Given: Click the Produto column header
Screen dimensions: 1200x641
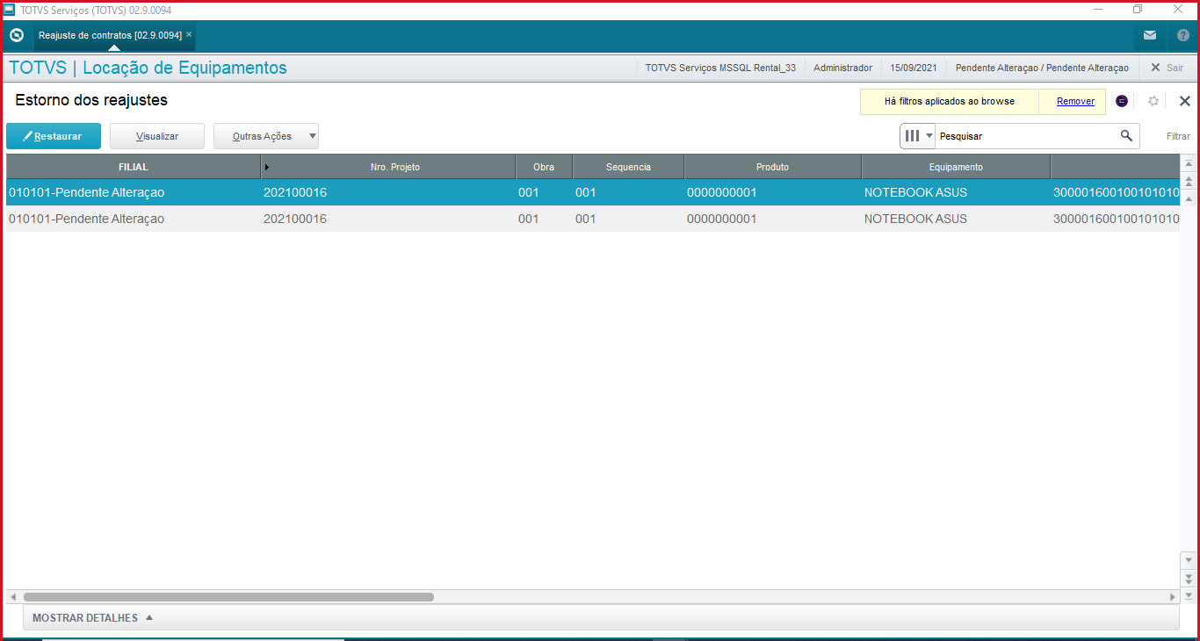Looking at the screenshot, I should pos(772,167).
